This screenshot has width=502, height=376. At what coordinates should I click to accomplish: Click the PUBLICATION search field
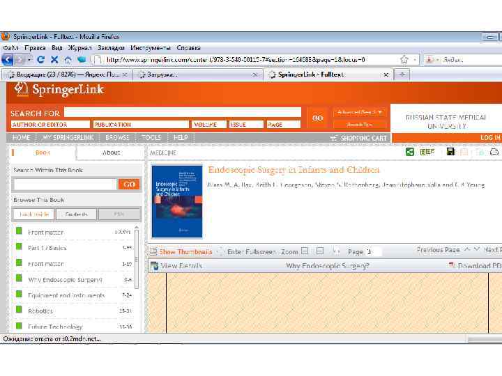pyautogui.click(x=141, y=125)
